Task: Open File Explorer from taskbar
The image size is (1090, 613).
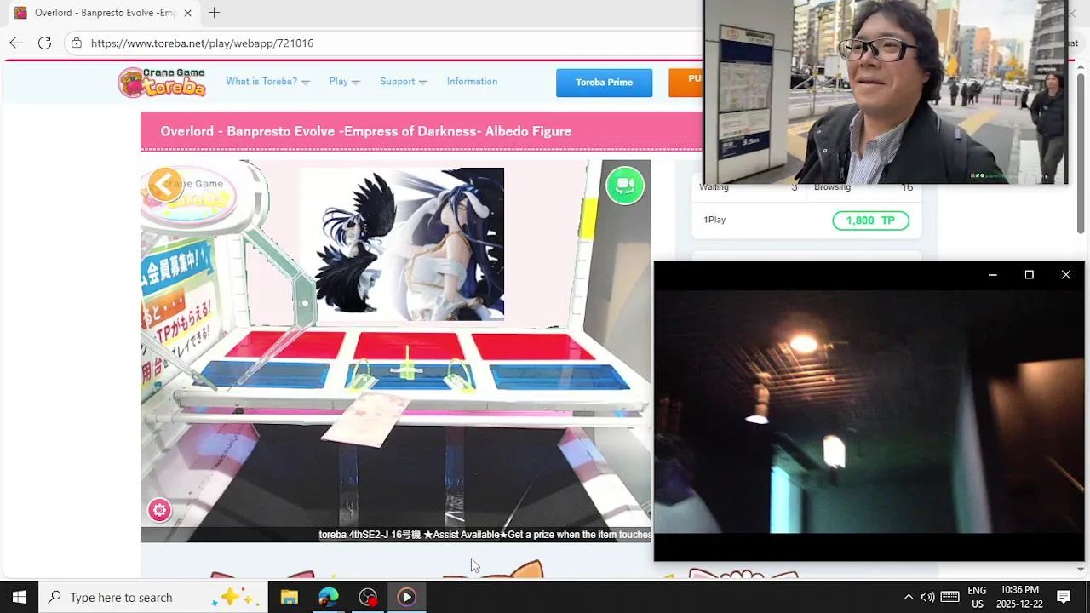Action: 289,597
